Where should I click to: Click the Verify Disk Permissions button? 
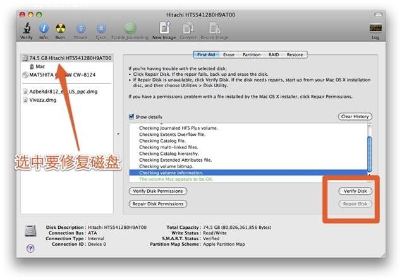[x=157, y=191]
